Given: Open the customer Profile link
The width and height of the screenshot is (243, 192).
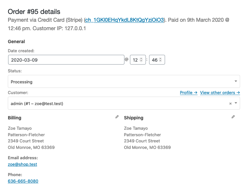Looking at the screenshot, I should pos(189,92).
